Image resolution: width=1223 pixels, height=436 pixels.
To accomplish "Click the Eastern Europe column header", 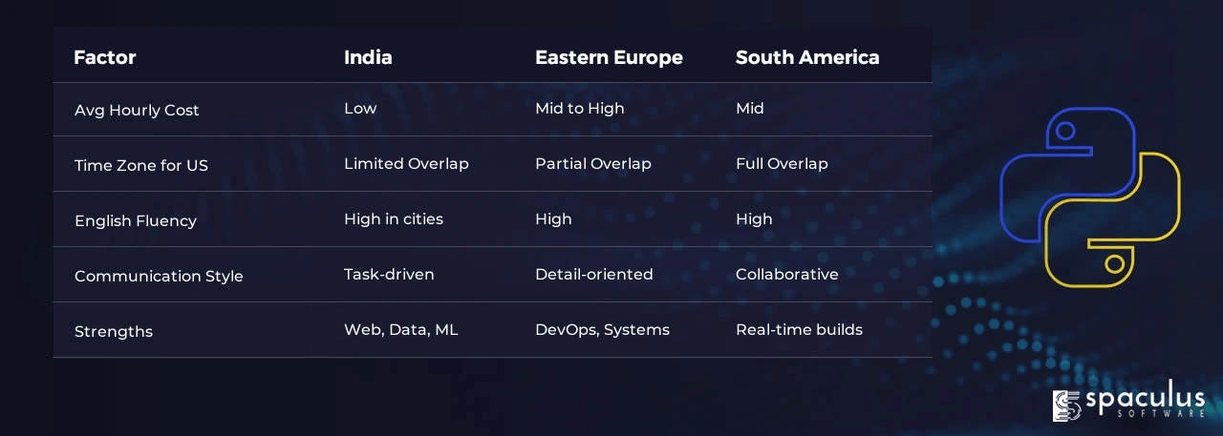I will (x=609, y=57).
